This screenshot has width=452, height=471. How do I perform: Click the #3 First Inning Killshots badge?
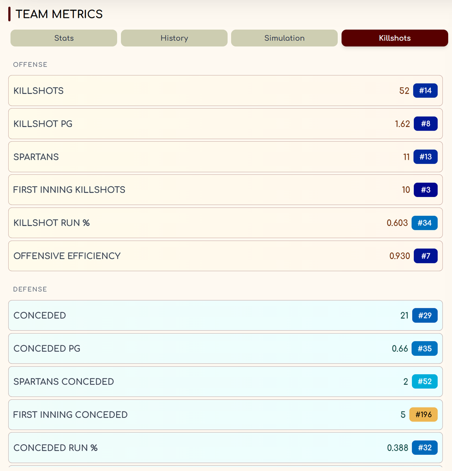[425, 190]
